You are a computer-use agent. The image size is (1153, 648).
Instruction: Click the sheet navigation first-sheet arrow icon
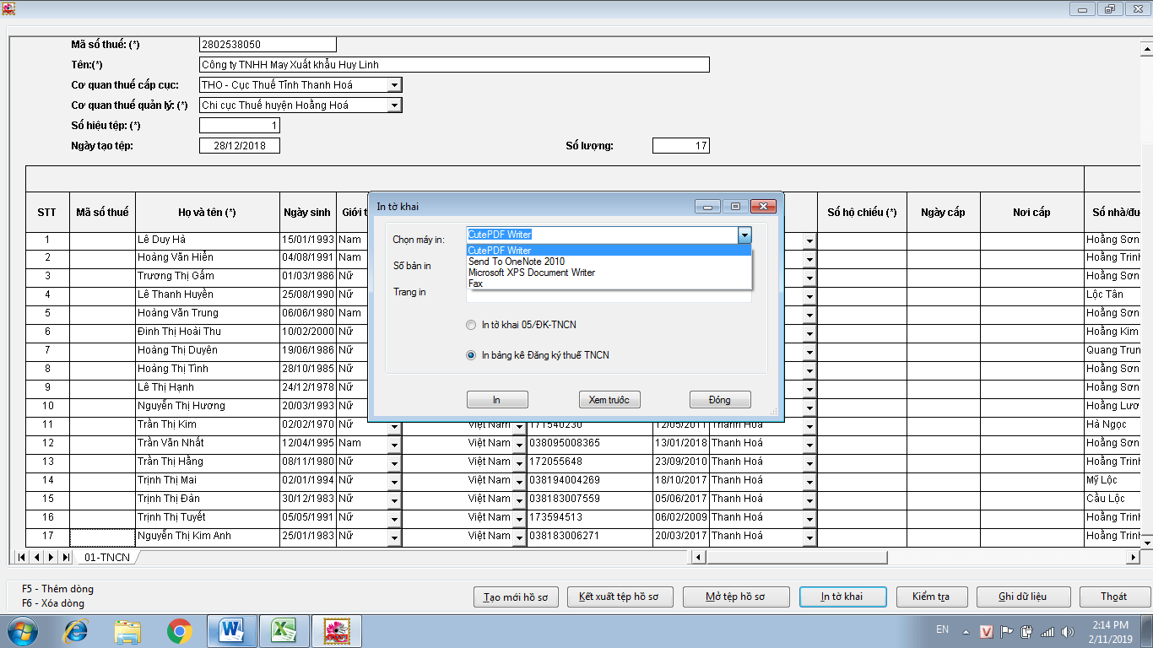pos(23,557)
